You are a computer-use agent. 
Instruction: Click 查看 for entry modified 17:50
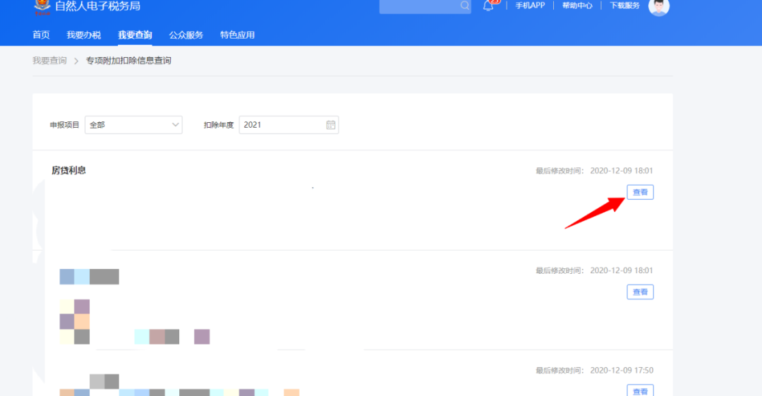pyautogui.click(x=640, y=390)
